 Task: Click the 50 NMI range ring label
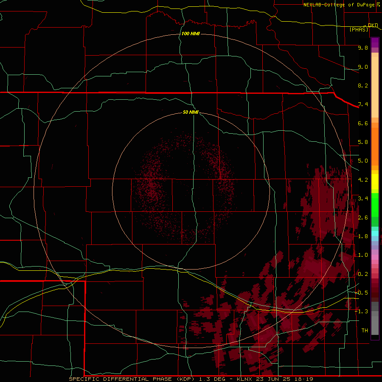point(191,112)
